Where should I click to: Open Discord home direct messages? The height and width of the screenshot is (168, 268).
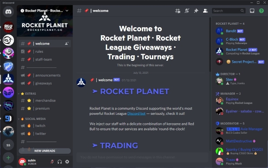tap(8, 12)
